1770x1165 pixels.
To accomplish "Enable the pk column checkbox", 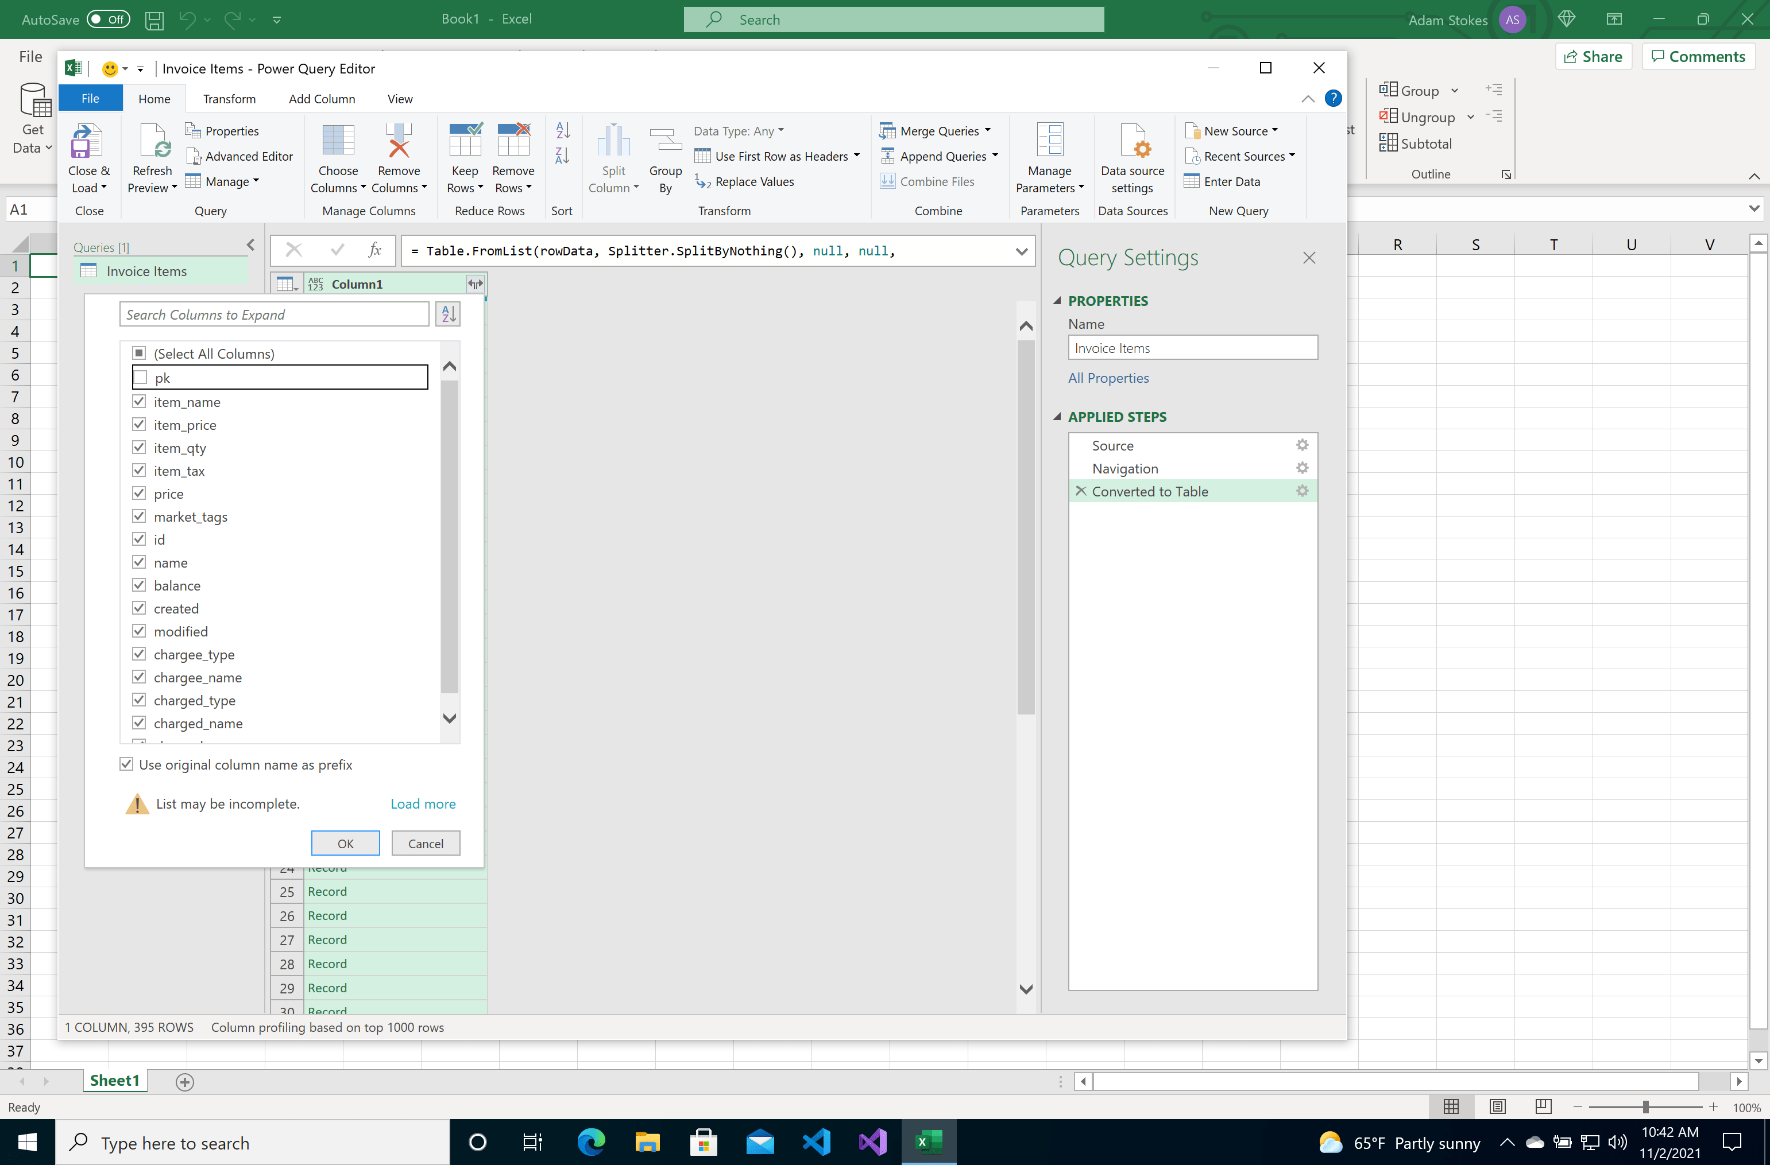I will coord(140,378).
